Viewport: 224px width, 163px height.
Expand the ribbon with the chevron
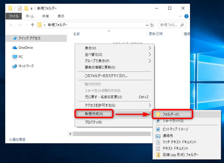(180, 16)
